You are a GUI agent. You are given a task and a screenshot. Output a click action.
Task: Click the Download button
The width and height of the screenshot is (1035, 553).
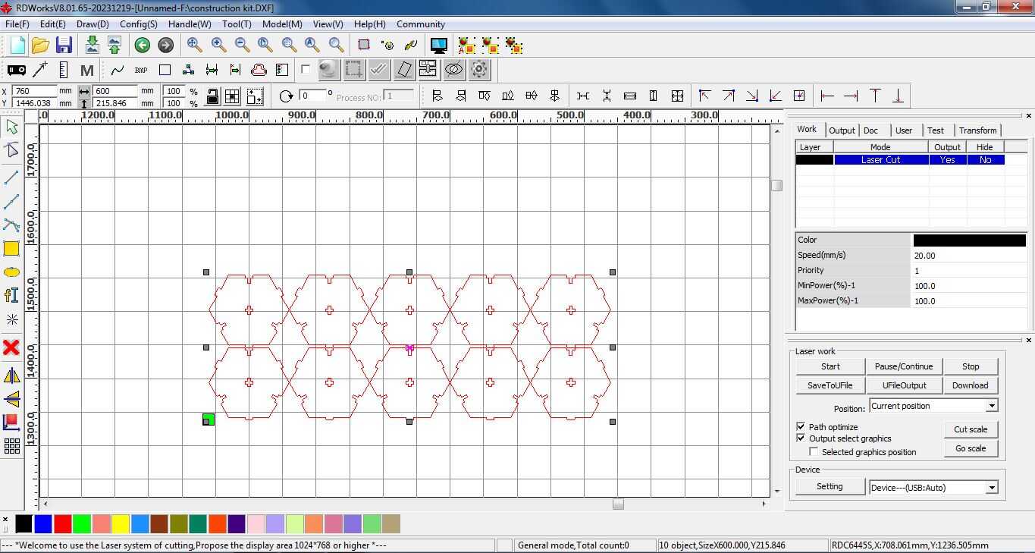pos(971,385)
